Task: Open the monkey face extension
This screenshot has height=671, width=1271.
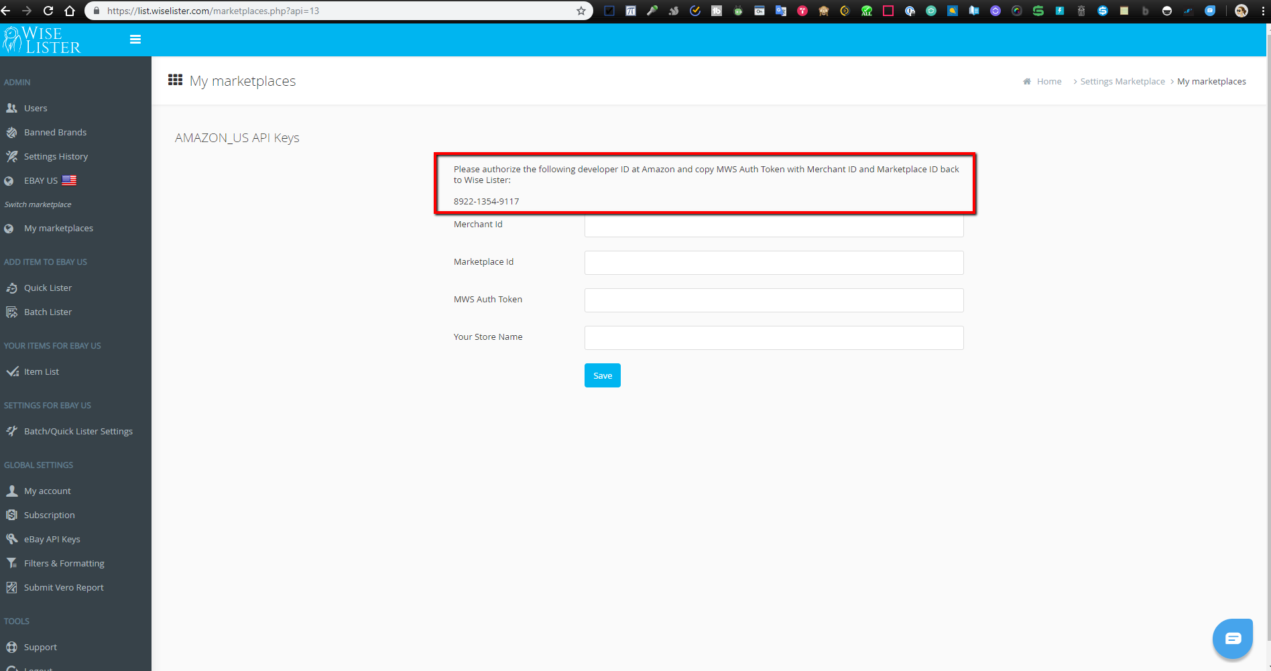Action: pos(824,11)
